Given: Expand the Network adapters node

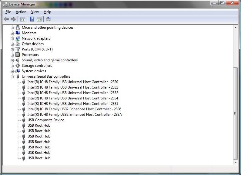Looking at the screenshot, I should (12, 39).
